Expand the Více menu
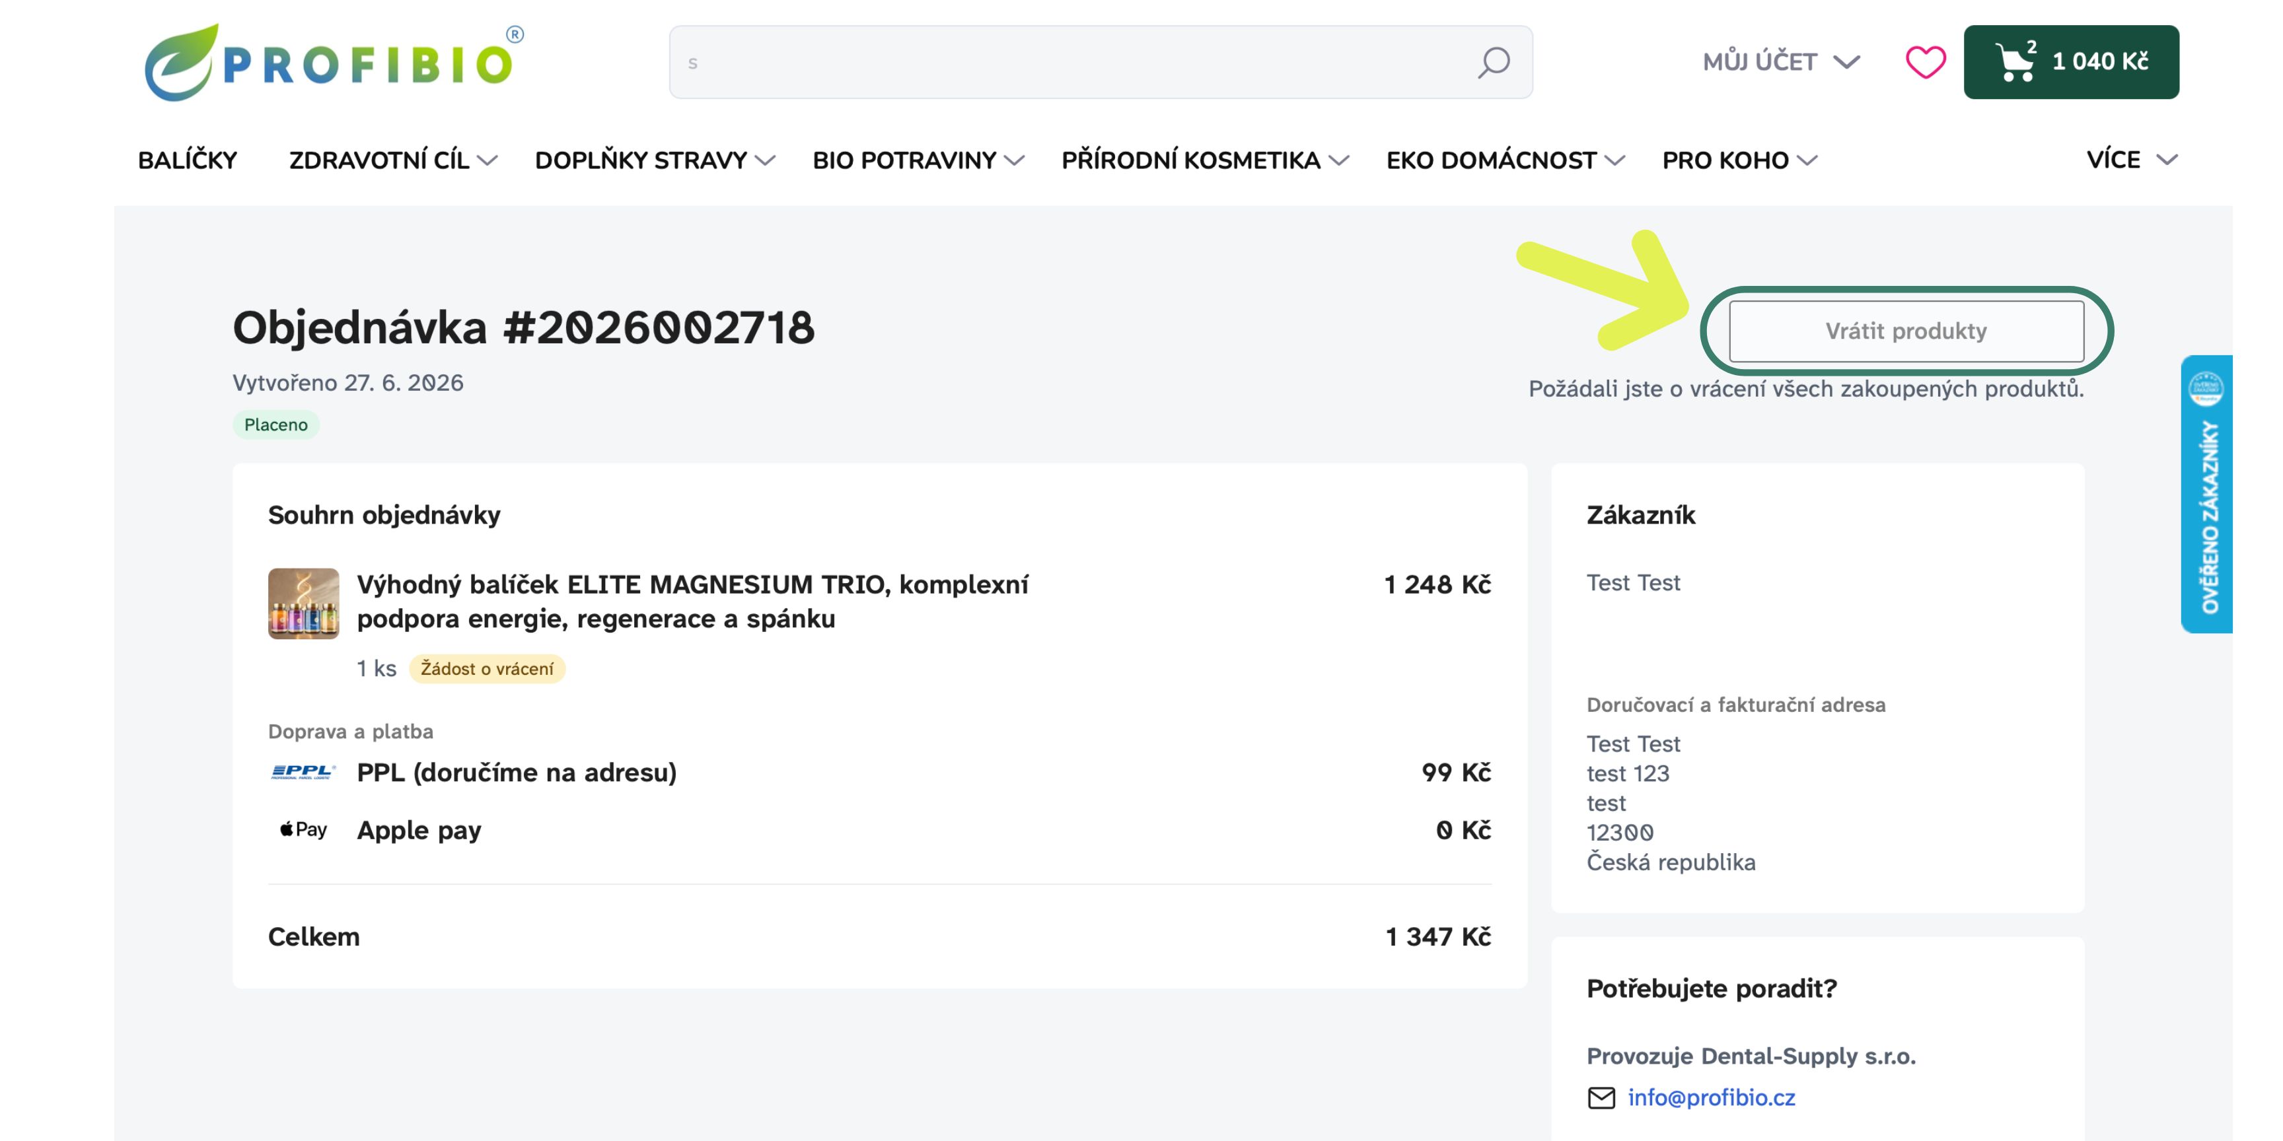The width and height of the screenshot is (2283, 1141). 2132,160
